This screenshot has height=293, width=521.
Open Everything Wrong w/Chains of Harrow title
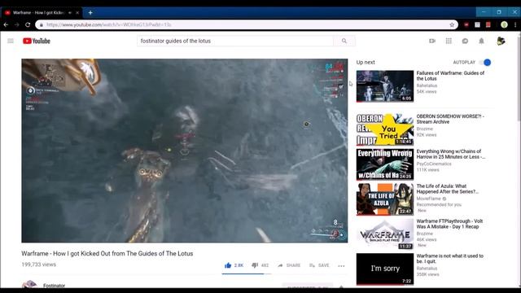(x=450, y=154)
